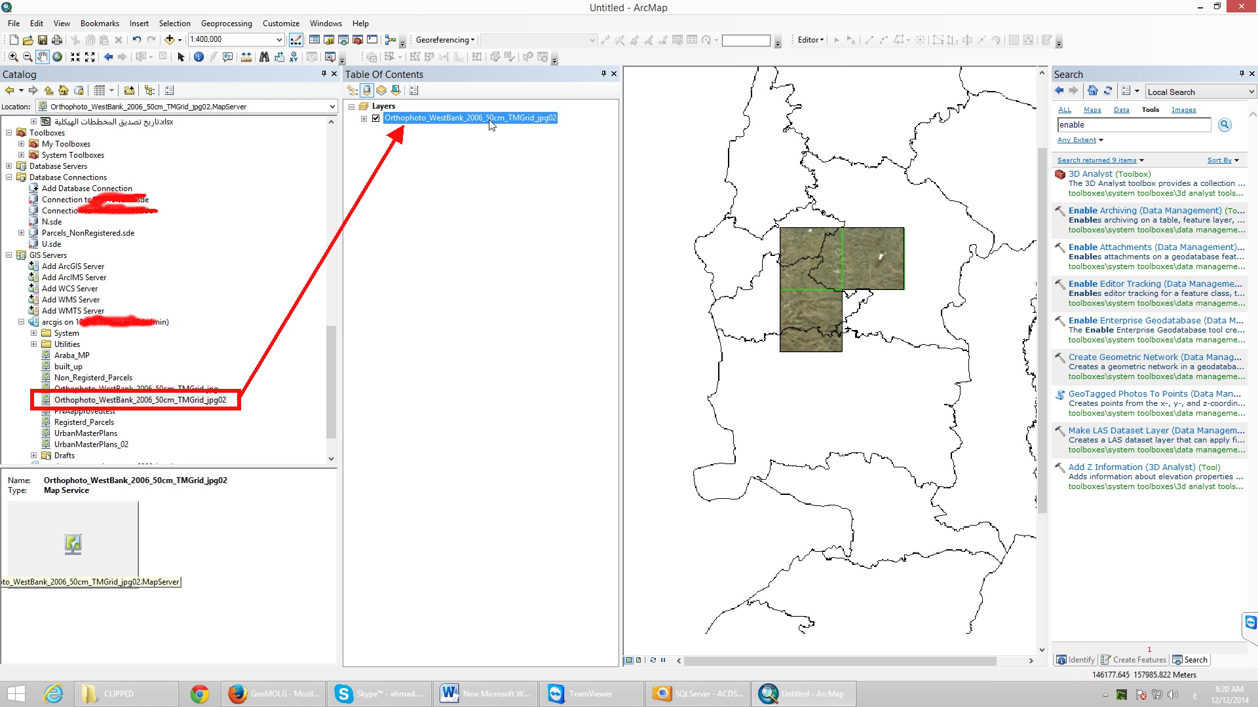Expand the Utilities folder

click(33, 344)
